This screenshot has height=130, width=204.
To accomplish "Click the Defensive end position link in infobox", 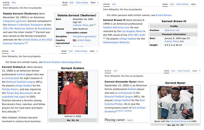I will coord(172,30).
